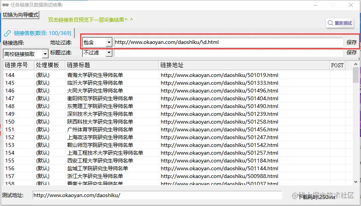Click the 重新测试 retest button

point(340,23)
